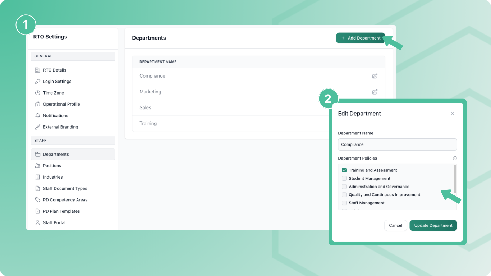Screen dimensions: 491x276
Task: Click the Time Zone clock icon
Action: [x=37, y=93]
